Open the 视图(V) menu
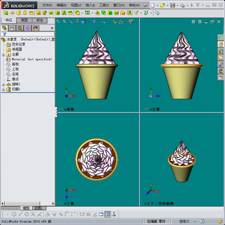 point(76,5)
